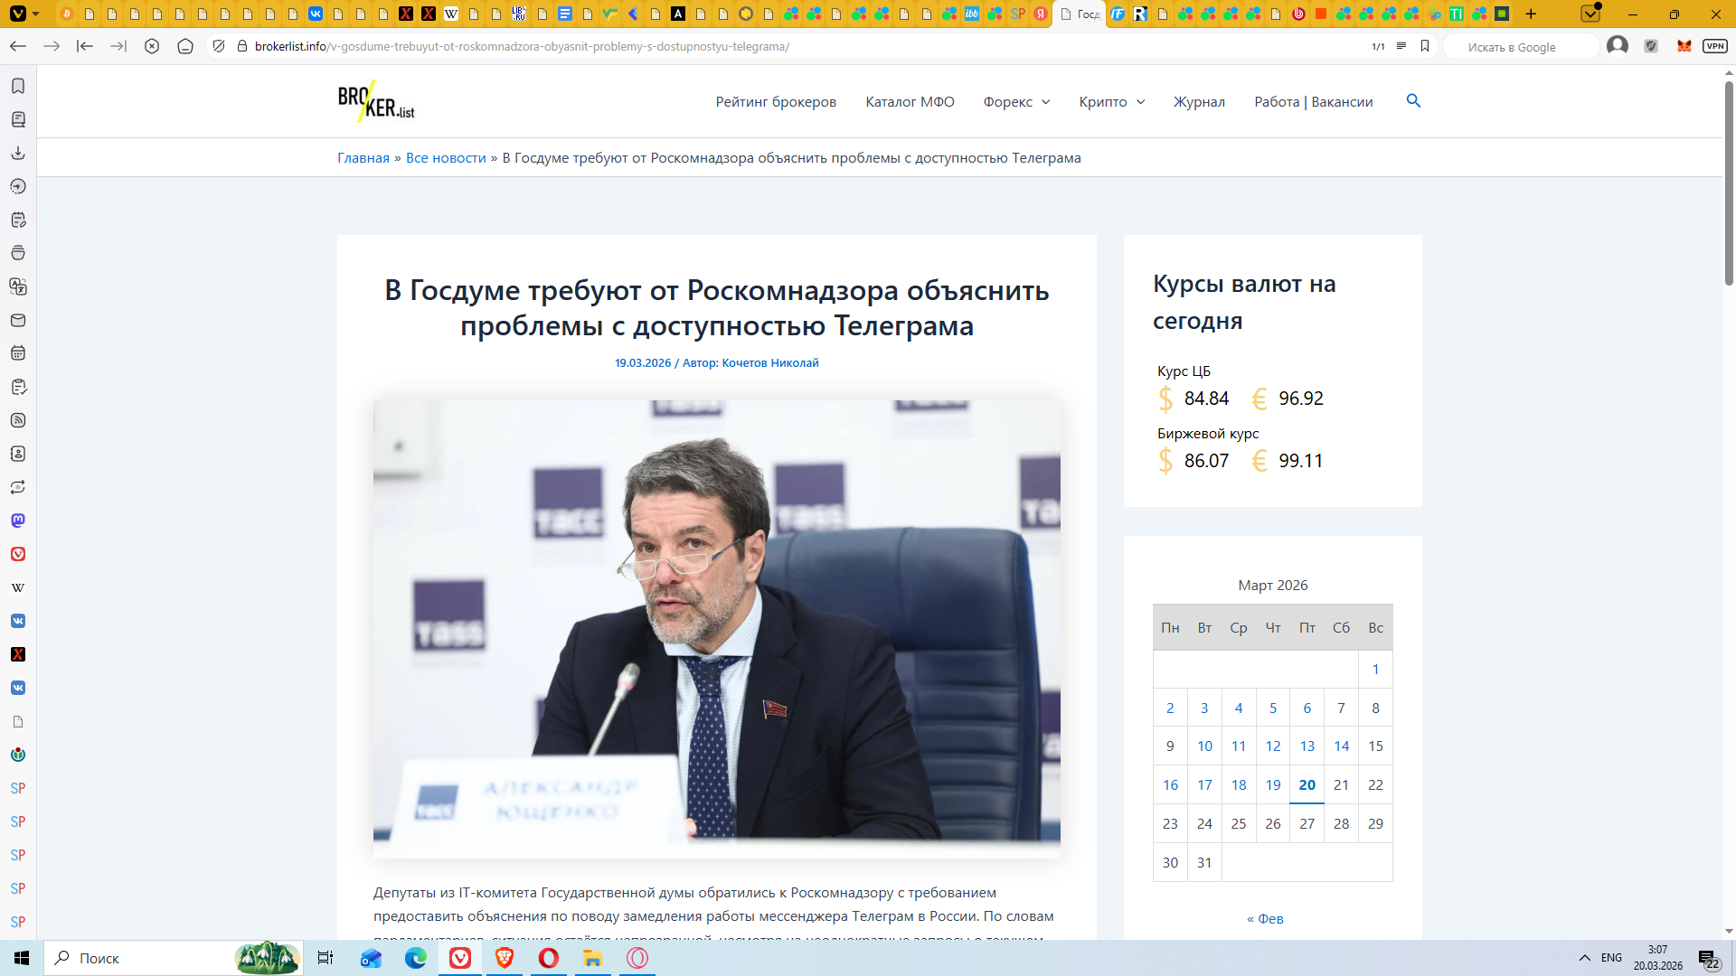Viewport: 1736px width, 976px height.
Task: Open user profile avatar icon
Action: (x=1618, y=46)
